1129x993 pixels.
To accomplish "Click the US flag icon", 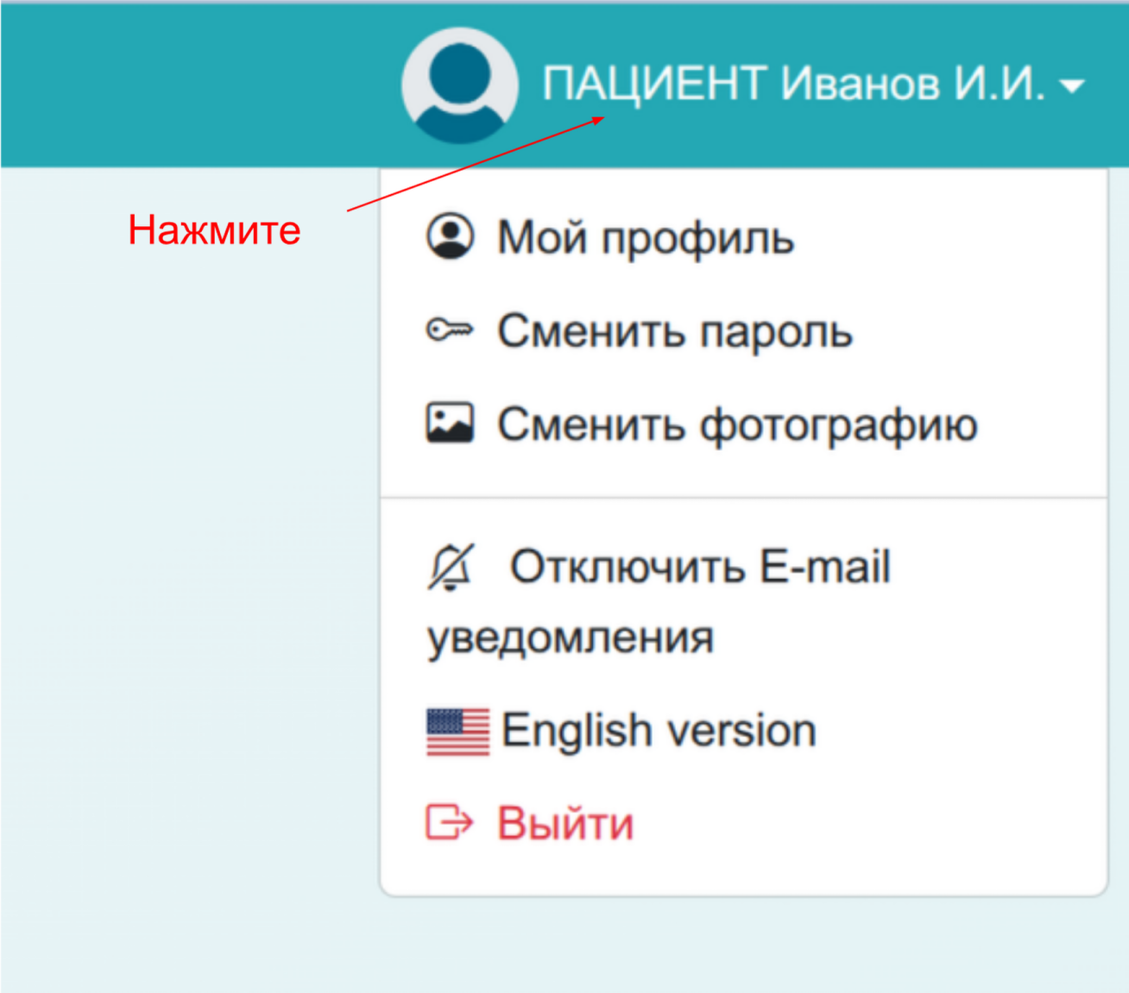I will click(457, 732).
